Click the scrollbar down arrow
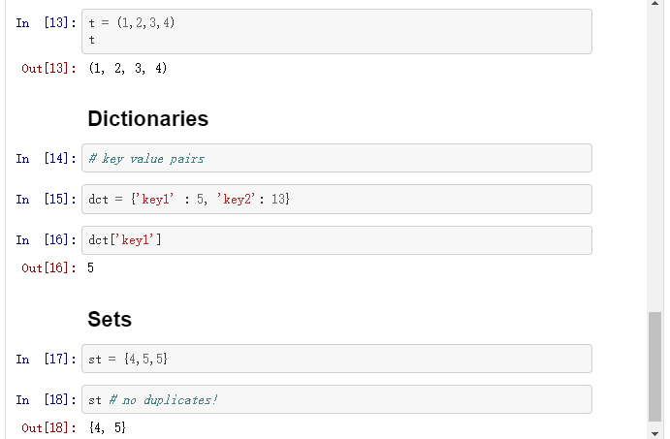Viewport: 670px width, 439px height. click(x=656, y=432)
